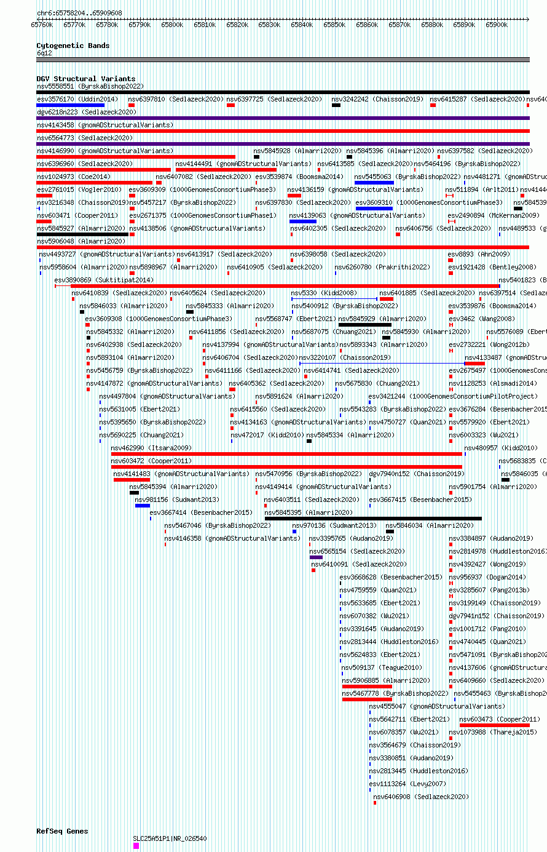The image size is (547, 852).
Task: Click variant label nsv5330 (Kidd2008)
Action: point(324,293)
